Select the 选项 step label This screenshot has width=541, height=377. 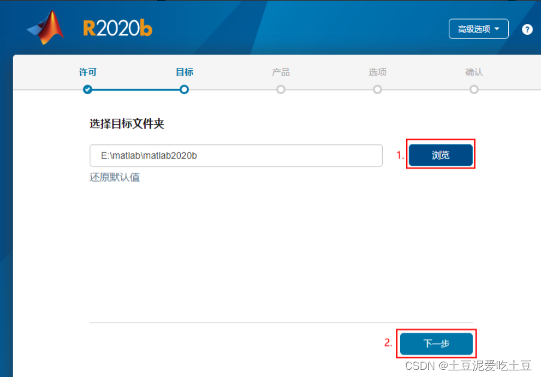click(x=377, y=72)
